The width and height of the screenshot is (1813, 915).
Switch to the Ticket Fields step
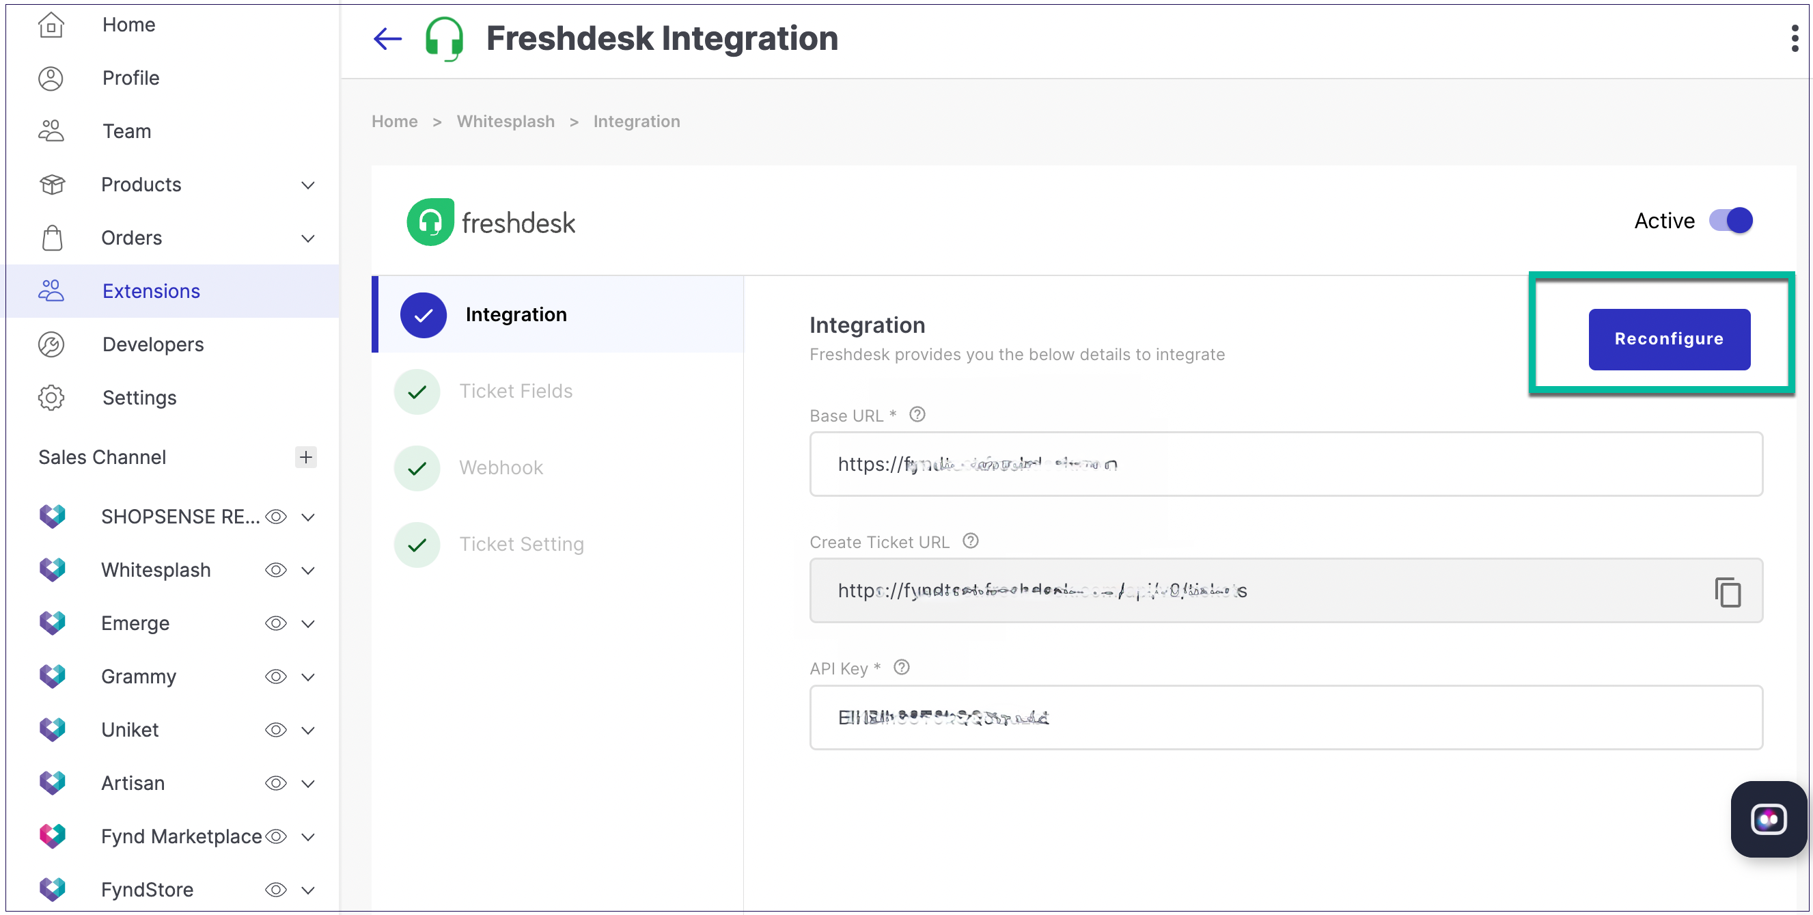click(x=516, y=391)
